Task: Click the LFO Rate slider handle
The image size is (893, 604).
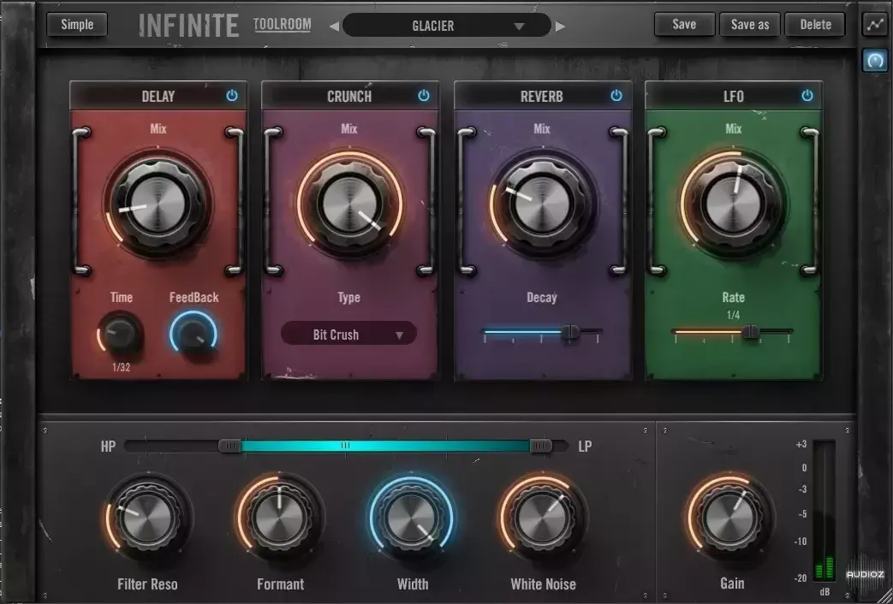Action: click(x=751, y=332)
